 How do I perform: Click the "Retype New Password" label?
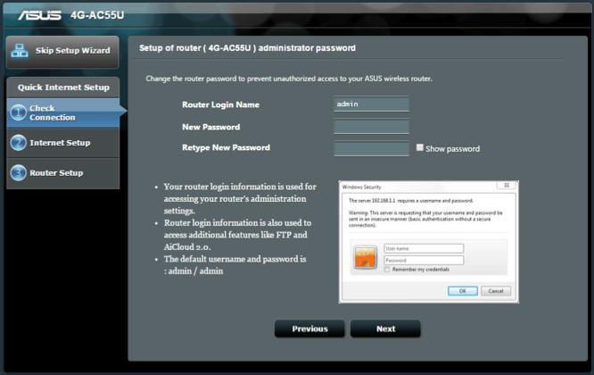[x=226, y=147]
